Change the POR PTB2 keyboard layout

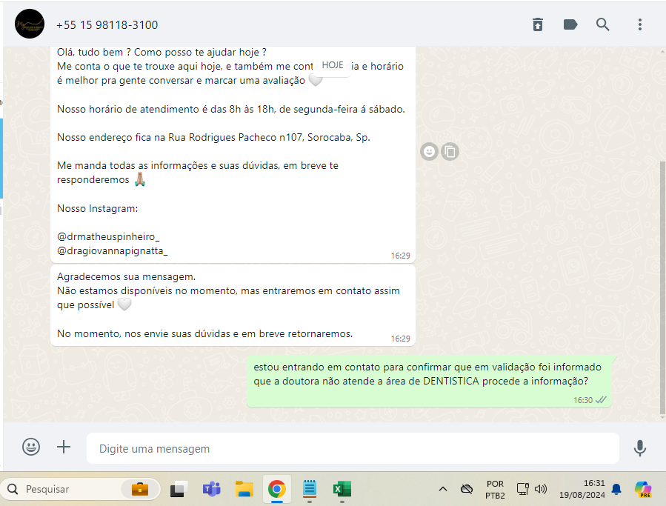(x=496, y=490)
